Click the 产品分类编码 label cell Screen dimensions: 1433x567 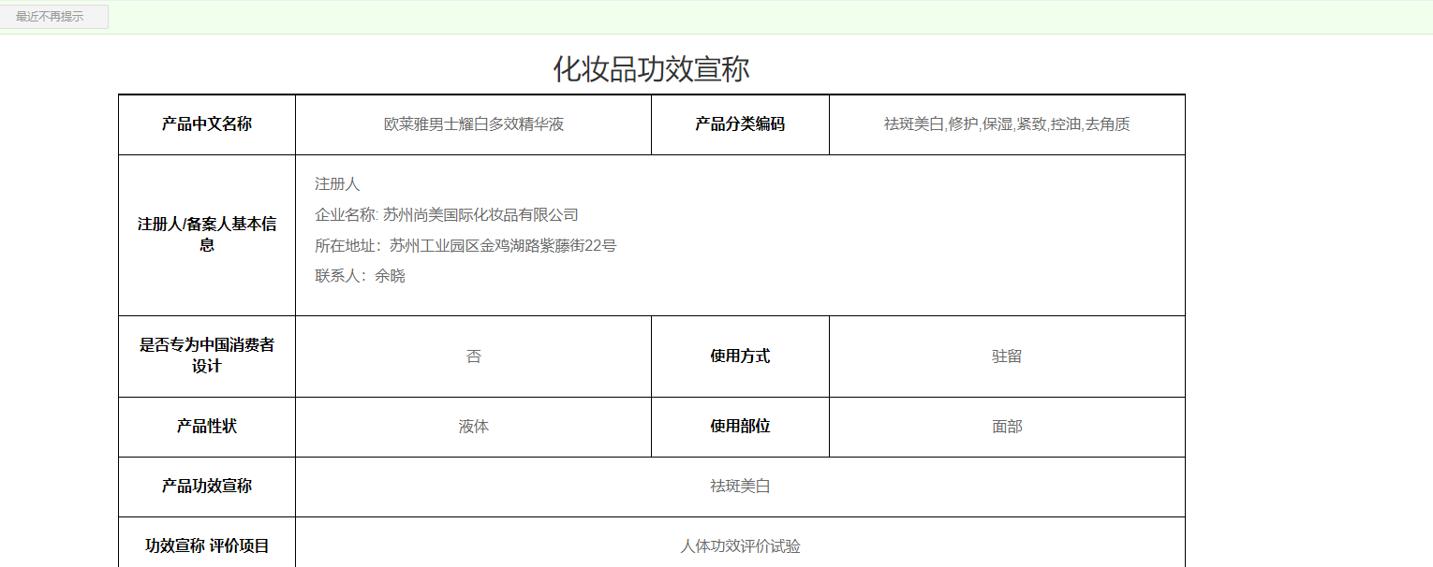740,124
